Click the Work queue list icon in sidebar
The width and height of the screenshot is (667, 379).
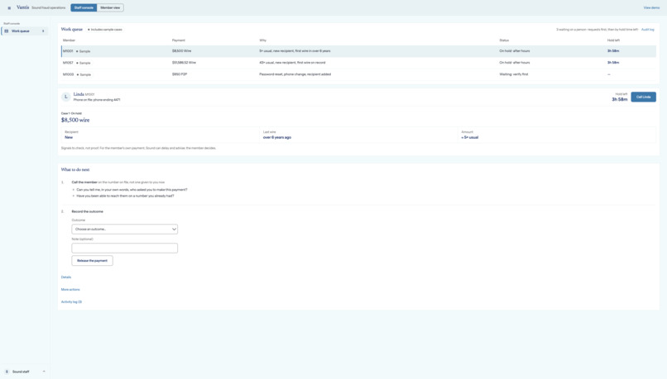click(7, 31)
